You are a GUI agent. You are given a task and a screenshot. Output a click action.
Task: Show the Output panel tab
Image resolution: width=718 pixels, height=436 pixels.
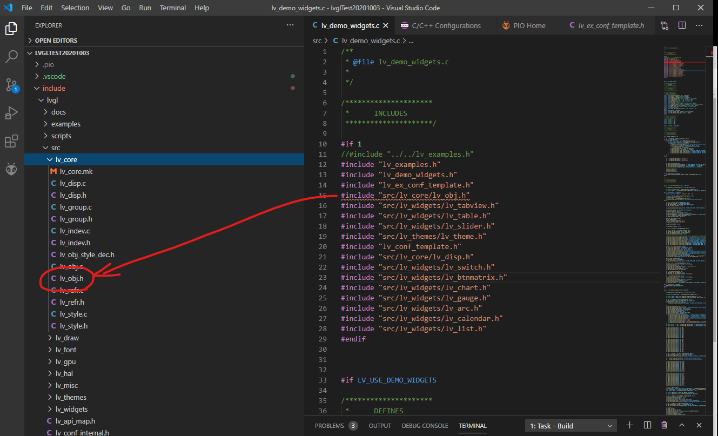pos(380,426)
